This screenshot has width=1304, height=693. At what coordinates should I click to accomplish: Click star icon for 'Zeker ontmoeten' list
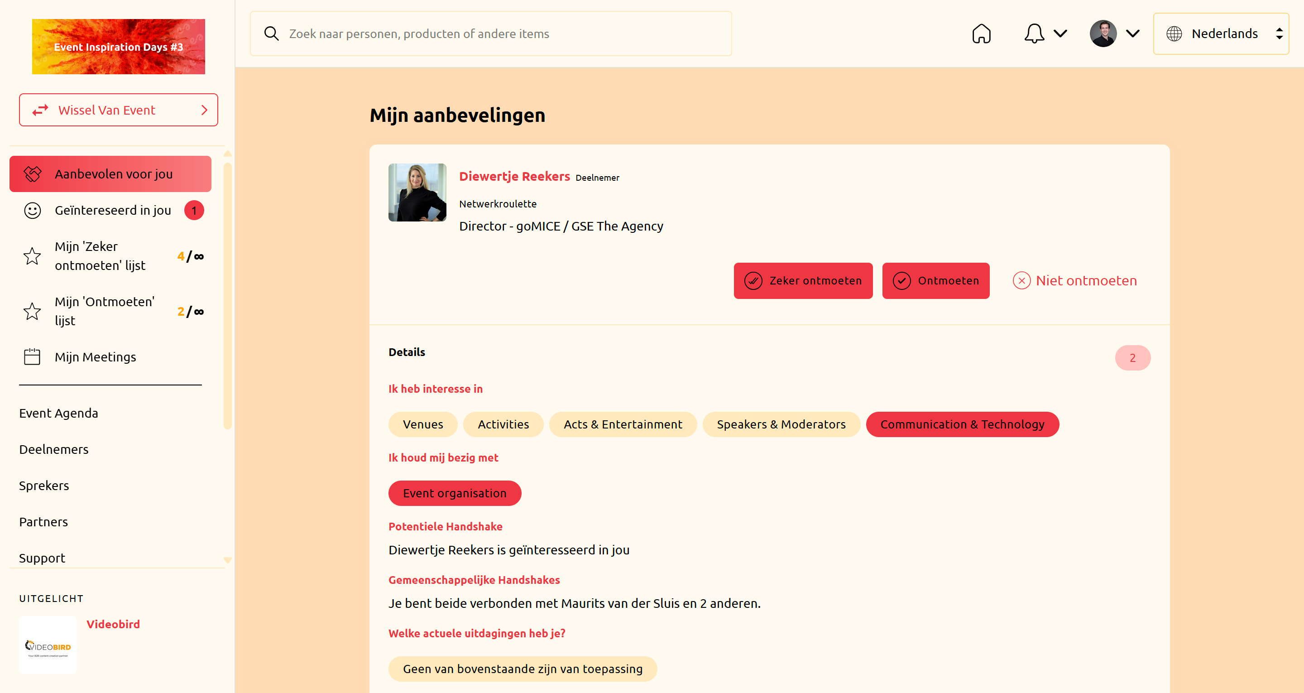point(33,256)
